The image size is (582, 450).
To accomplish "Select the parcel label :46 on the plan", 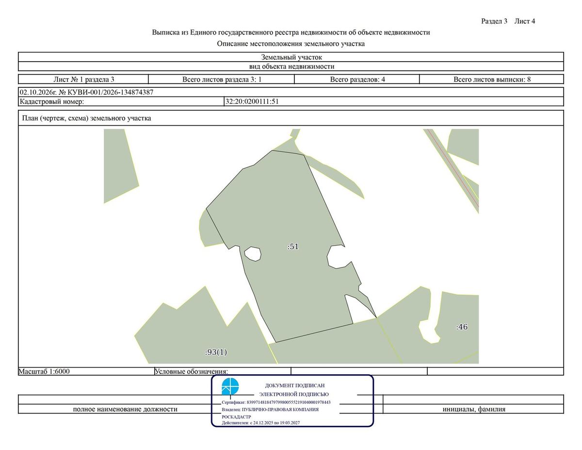I will 462,327.
